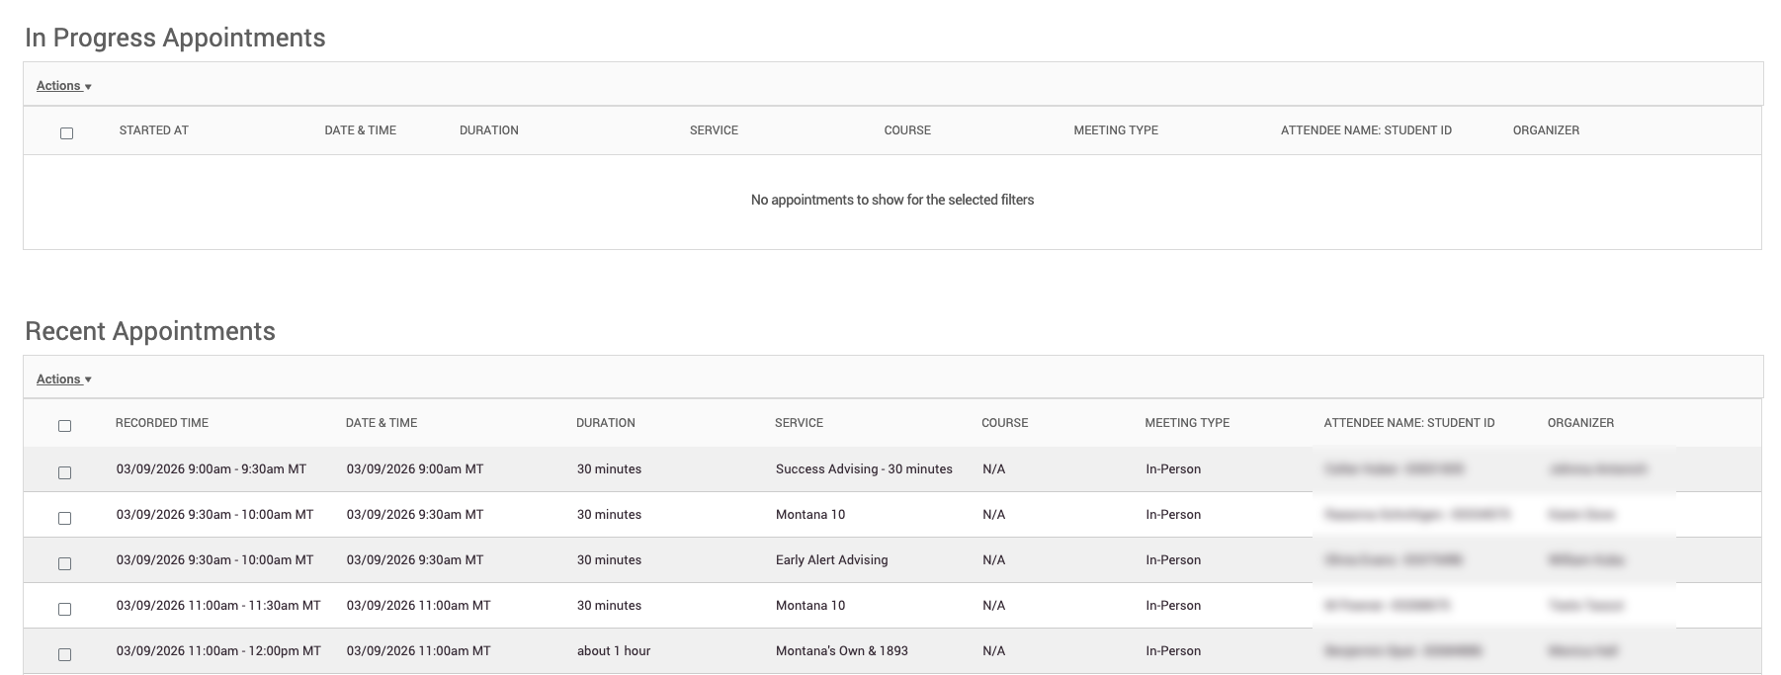Viewport: 1781px width, 675px height.
Task: Click 'In-Person' in the Early Alert Advising row
Action: (x=1173, y=560)
